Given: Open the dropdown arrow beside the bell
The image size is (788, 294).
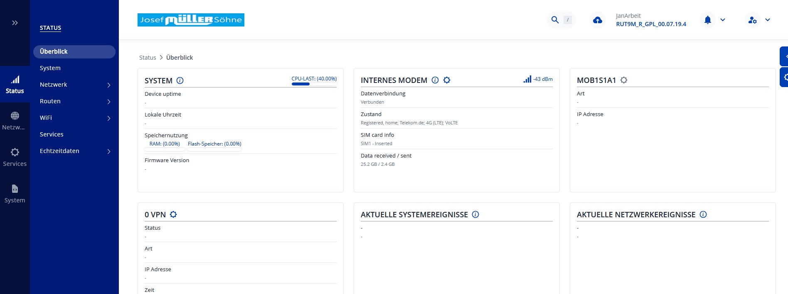Looking at the screenshot, I should click(x=723, y=20).
